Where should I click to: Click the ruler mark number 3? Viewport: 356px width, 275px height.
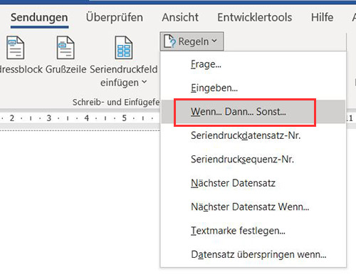point(49,118)
